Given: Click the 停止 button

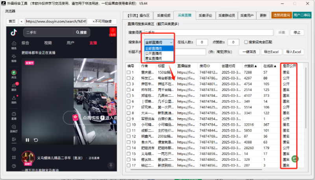Looking at the screenshot, I should [x=297, y=33].
